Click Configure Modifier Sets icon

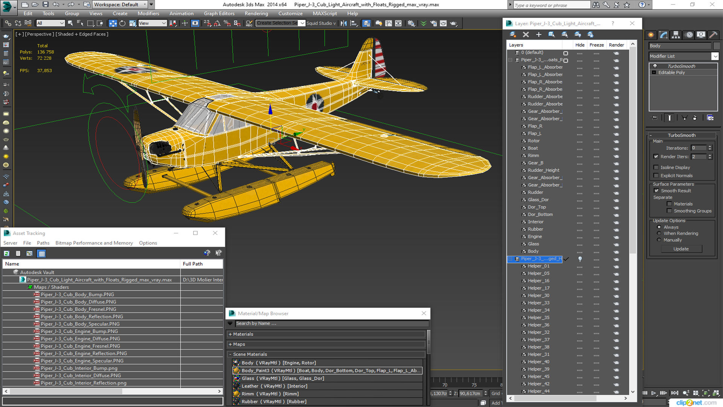[x=710, y=118]
